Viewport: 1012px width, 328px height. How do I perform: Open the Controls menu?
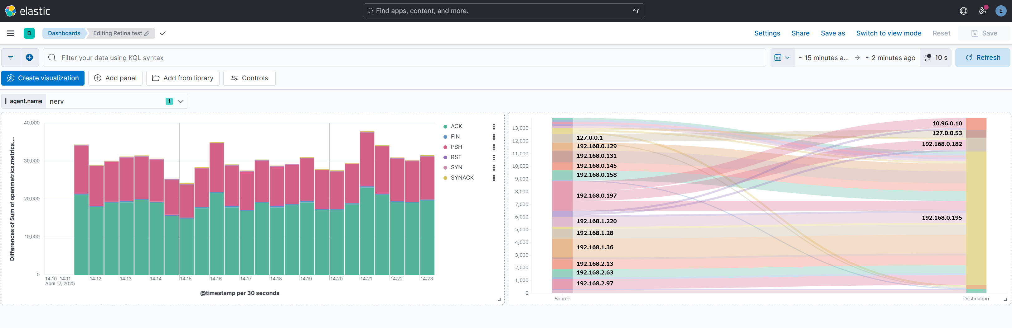pyautogui.click(x=249, y=78)
